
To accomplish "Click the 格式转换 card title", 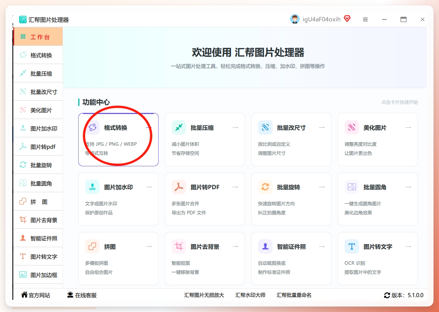I will point(116,128).
